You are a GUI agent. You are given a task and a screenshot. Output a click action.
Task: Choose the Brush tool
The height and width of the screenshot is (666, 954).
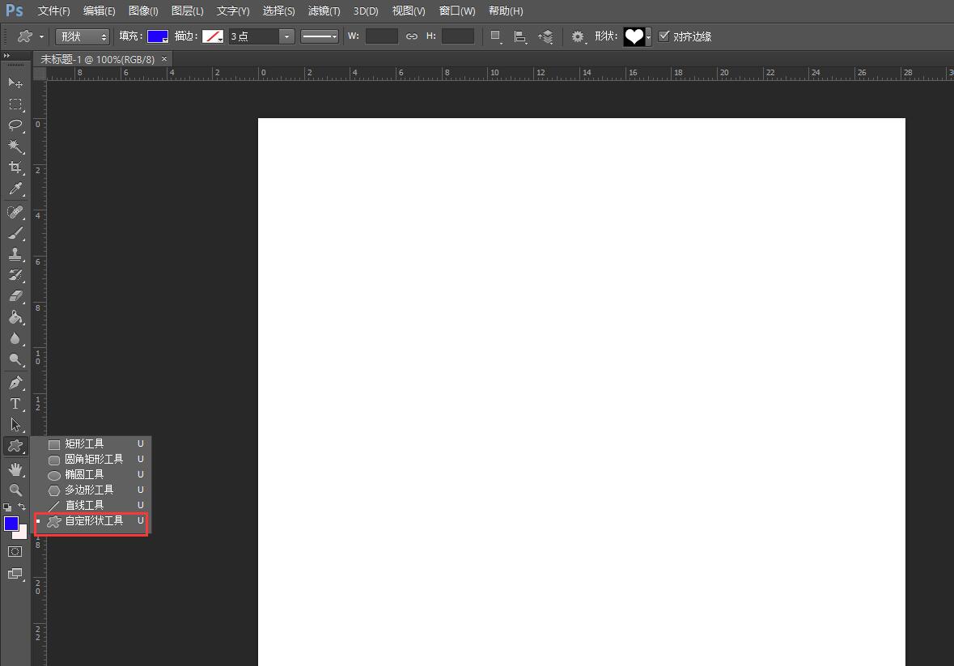click(15, 233)
